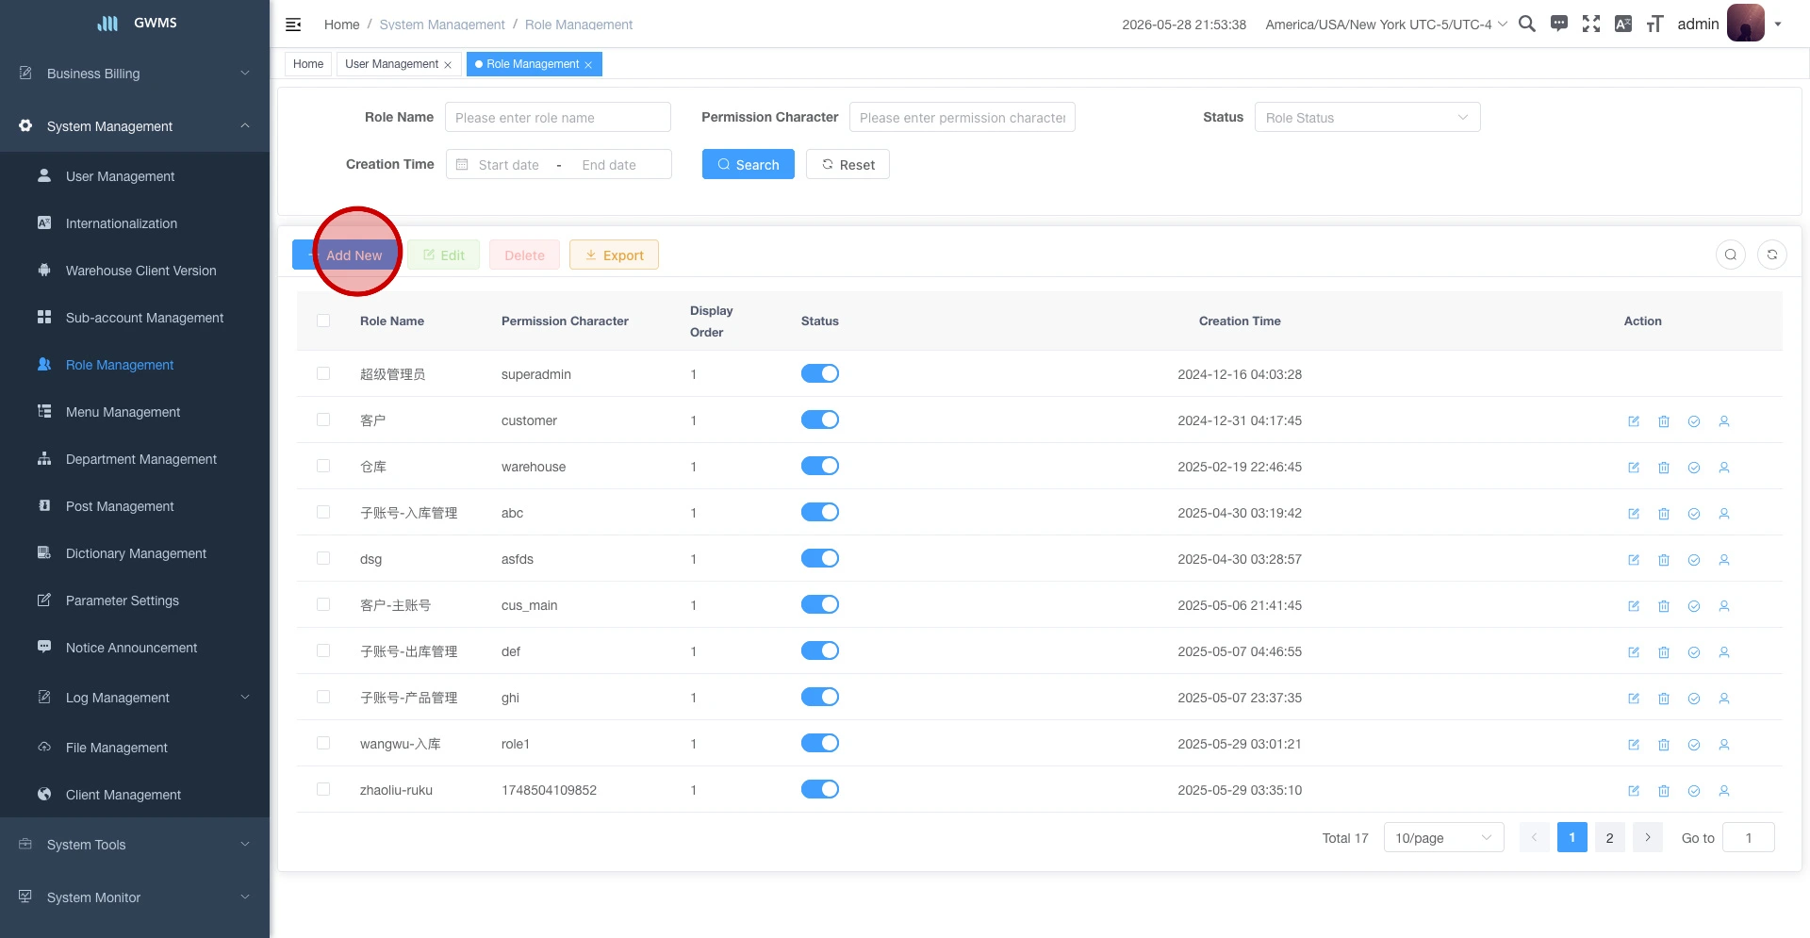Click the next page arrow
The image size is (1810, 938).
coord(1648,837)
